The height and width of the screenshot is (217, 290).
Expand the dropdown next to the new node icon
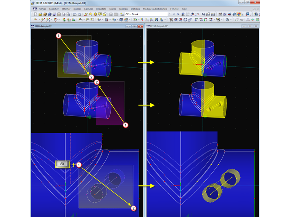(39, 20)
